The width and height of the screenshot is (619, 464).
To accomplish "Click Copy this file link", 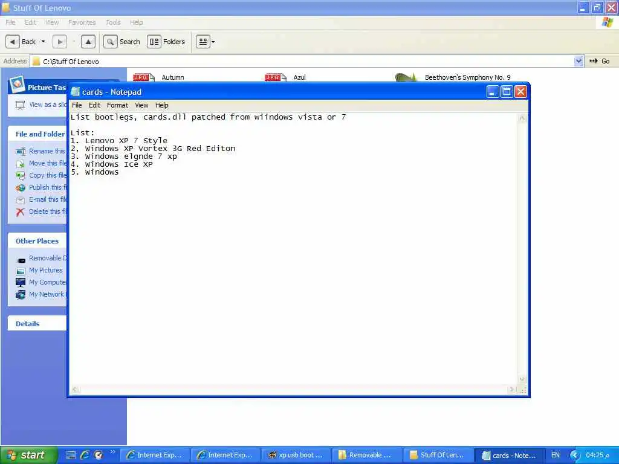I will point(47,175).
